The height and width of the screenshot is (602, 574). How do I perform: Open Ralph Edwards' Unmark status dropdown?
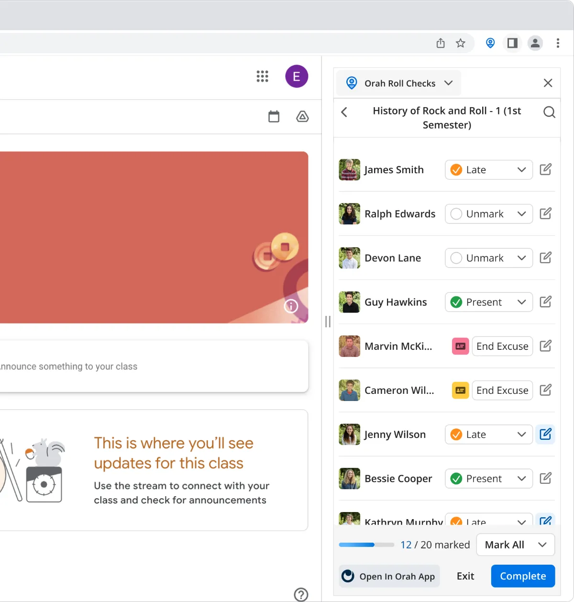[x=489, y=214]
